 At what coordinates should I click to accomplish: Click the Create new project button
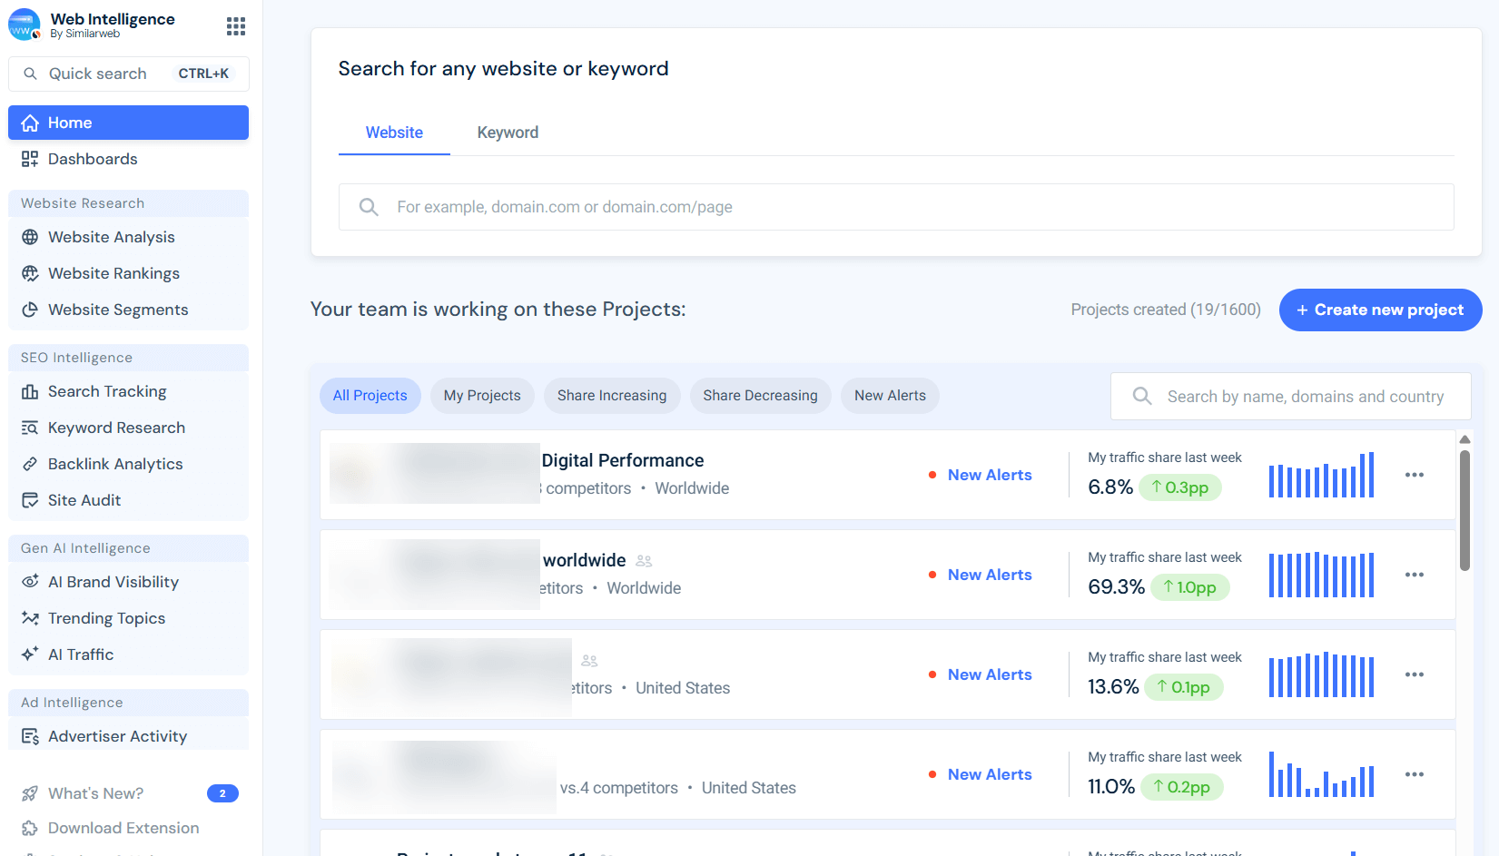pos(1380,310)
